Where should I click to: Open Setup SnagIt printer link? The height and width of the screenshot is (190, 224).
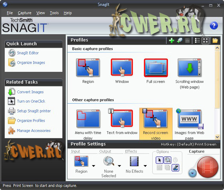34,111
